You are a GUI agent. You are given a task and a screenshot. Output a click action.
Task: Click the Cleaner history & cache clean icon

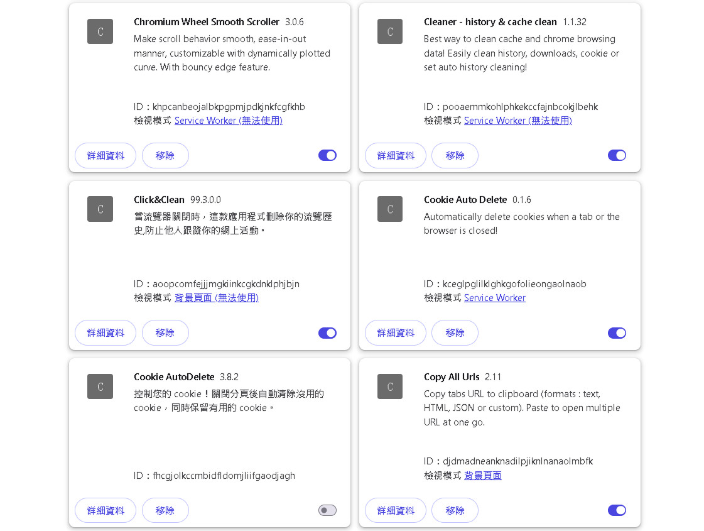click(x=389, y=31)
